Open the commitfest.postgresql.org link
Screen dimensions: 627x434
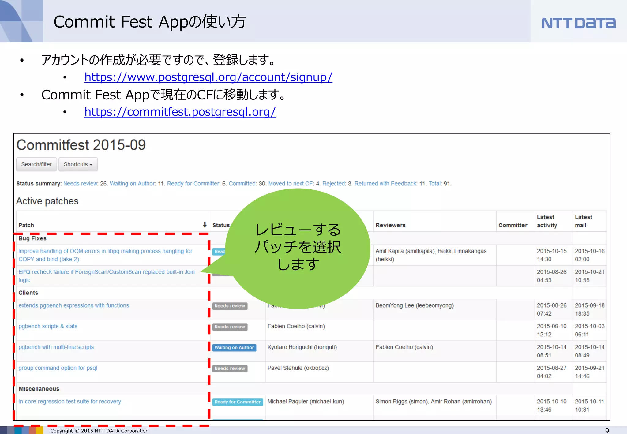[x=180, y=112]
